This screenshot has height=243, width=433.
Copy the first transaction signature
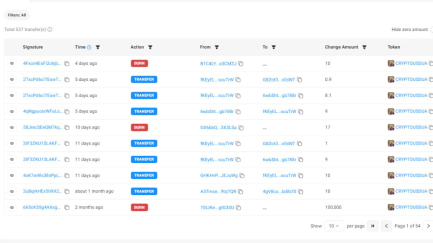[67, 63]
